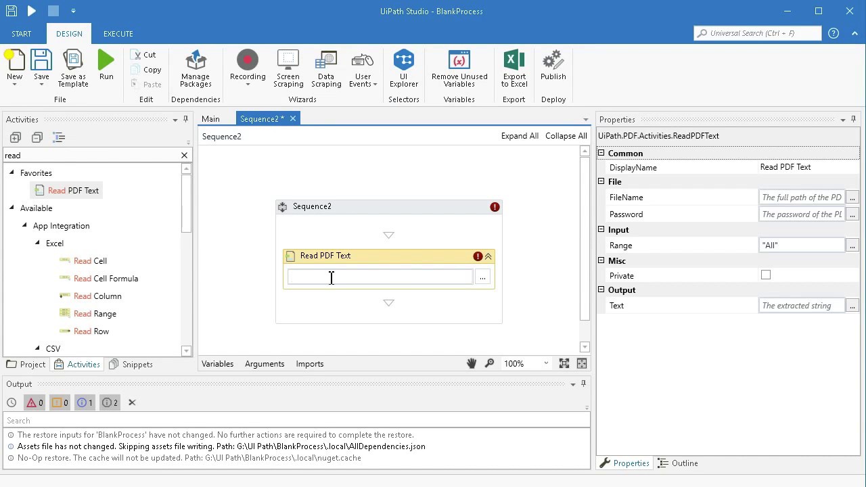Open the Outline panel tab
Image resolution: width=866 pixels, height=487 pixels.
[678, 463]
